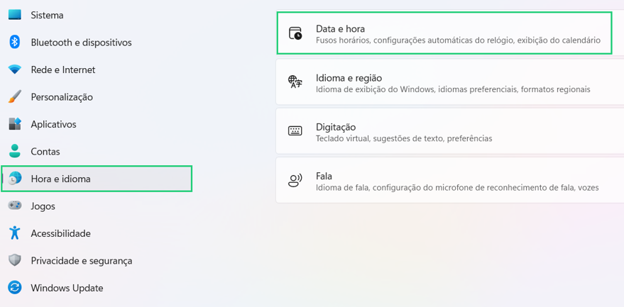Image resolution: width=624 pixels, height=307 pixels.
Task: Click the Contas person icon
Action: tap(15, 152)
